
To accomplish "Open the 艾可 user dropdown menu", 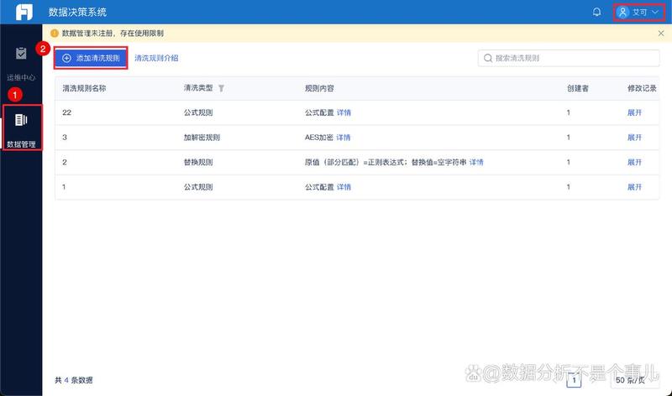I will (x=639, y=12).
